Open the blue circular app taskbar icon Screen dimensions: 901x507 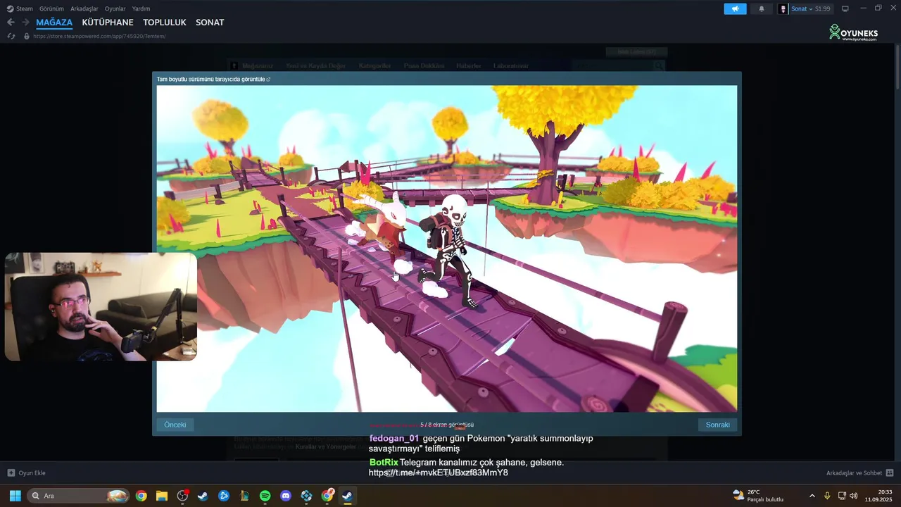coord(224,496)
